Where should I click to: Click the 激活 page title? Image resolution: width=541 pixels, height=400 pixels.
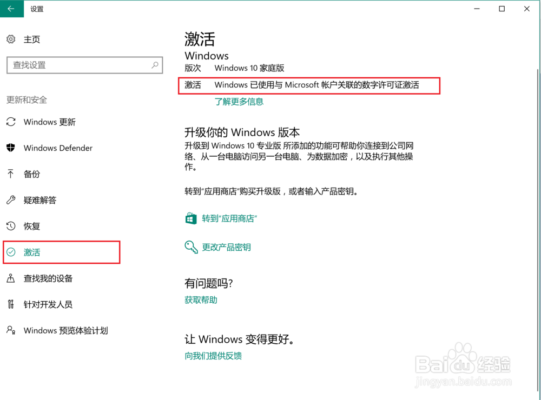(200, 39)
